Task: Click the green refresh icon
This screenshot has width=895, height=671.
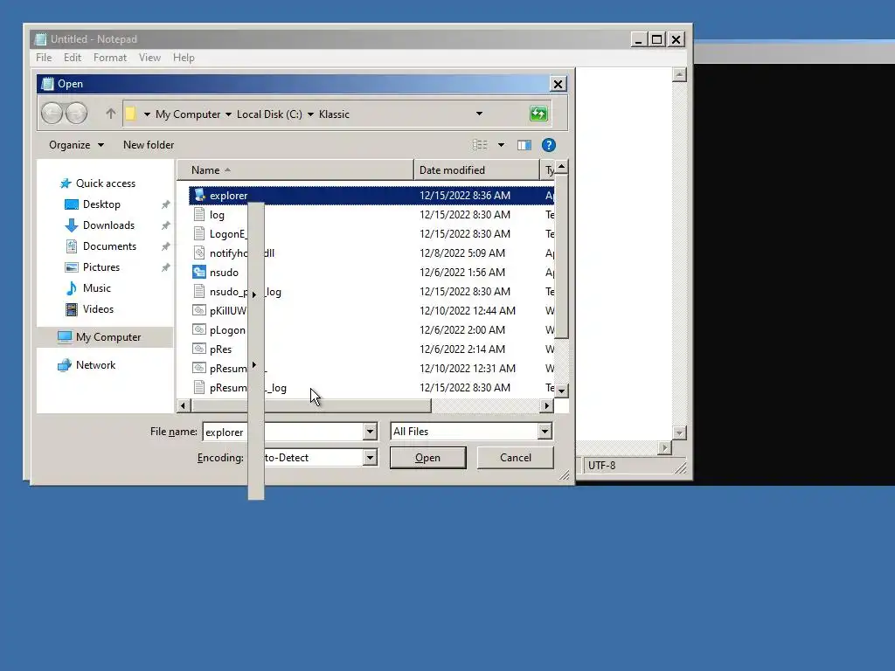Action: coord(538,114)
